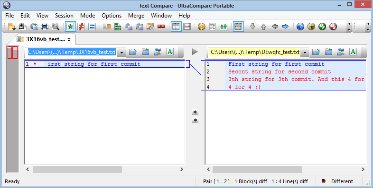Go to previous difference up arrow

(x=263, y=27)
